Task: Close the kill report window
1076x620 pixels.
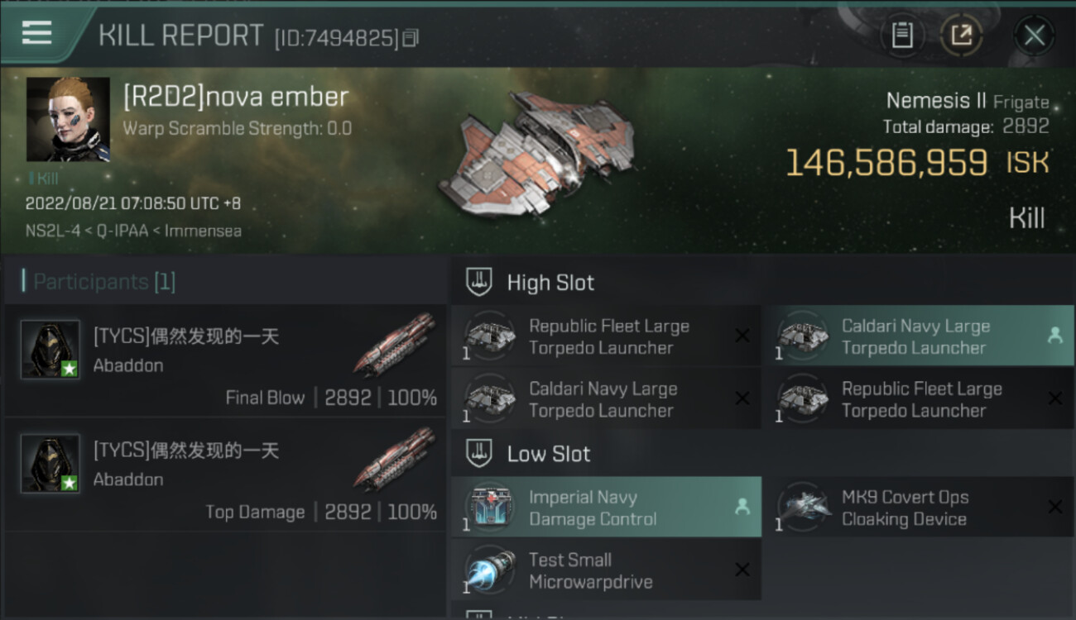Action: (1034, 35)
